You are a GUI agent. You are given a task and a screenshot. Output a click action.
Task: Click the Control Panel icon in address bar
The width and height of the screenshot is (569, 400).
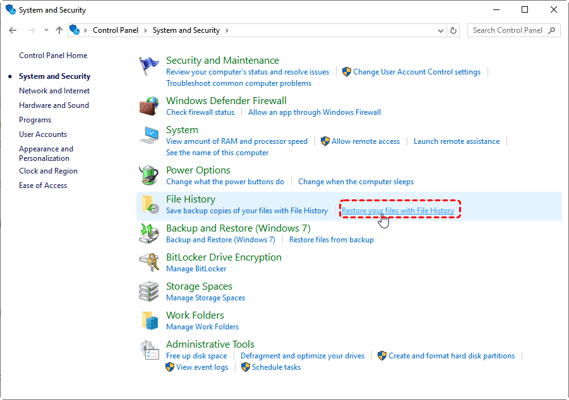(x=75, y=30)
